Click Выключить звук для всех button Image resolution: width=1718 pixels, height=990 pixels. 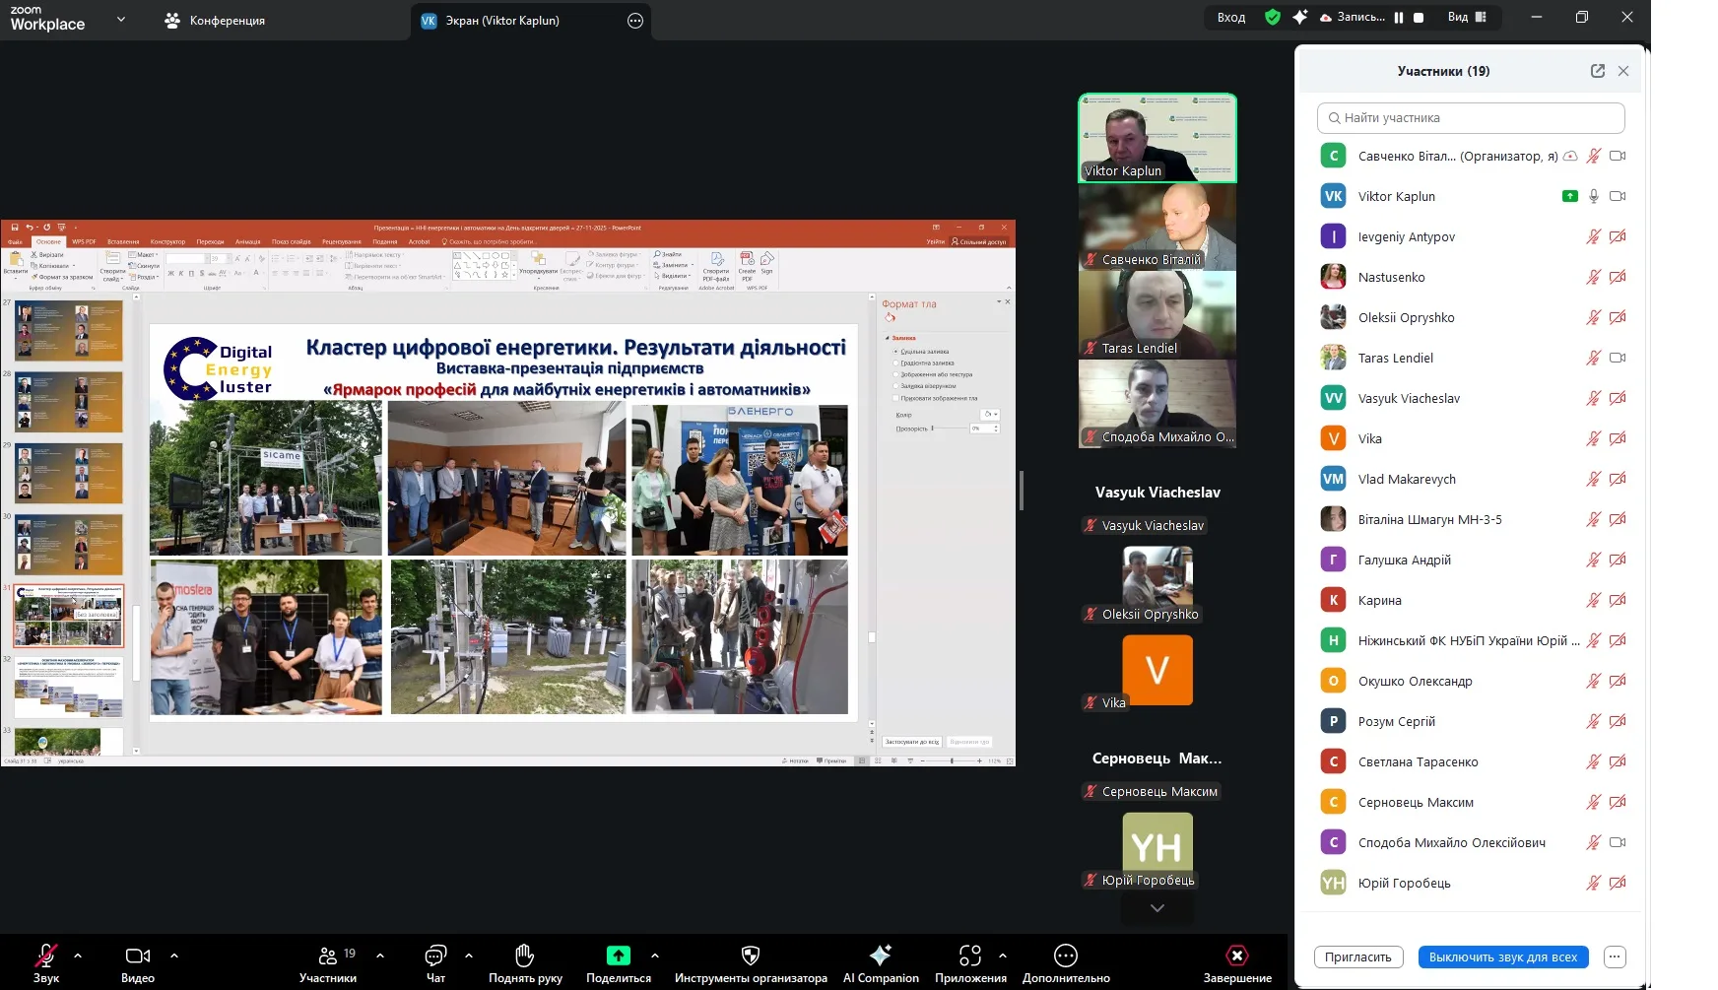(1502, 957)
